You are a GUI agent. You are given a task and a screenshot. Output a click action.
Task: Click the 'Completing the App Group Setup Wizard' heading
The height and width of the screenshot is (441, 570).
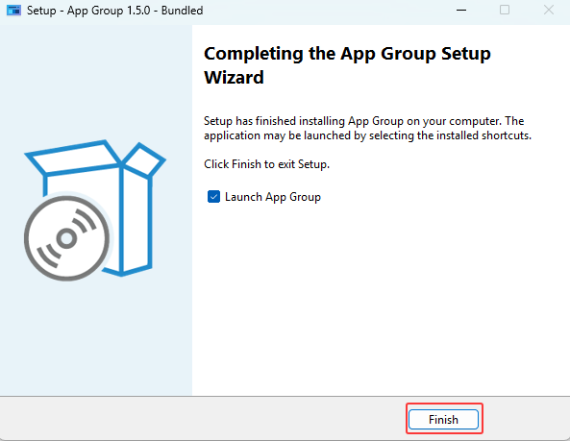347,65
